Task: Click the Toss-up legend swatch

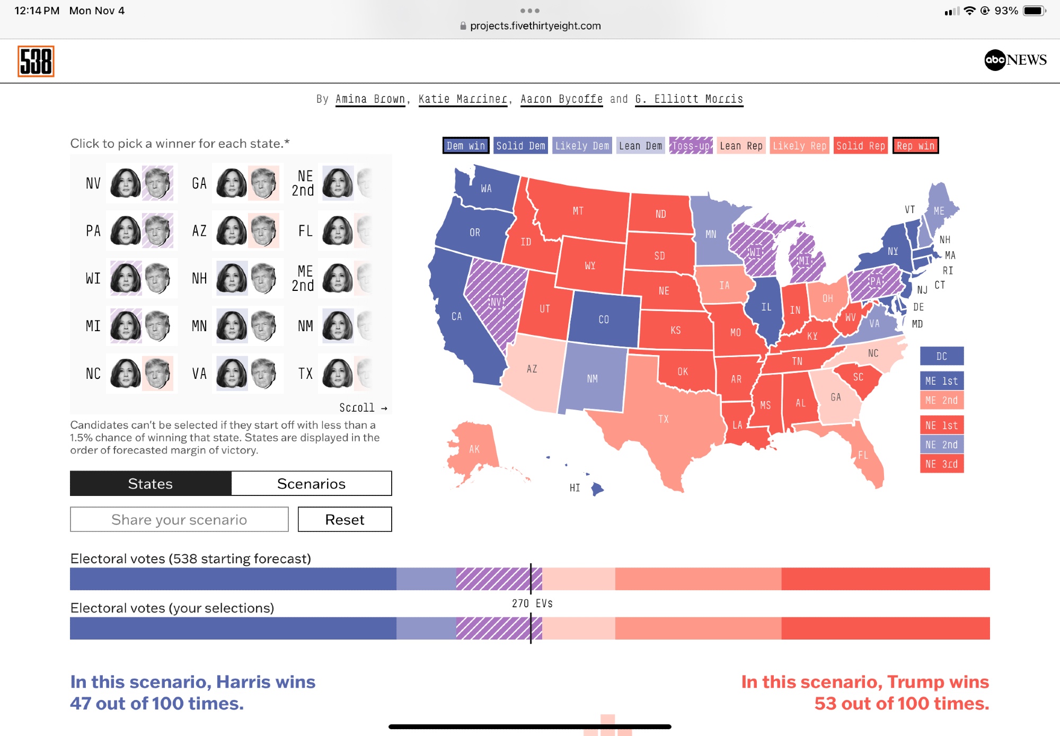Action: (691, 146)
